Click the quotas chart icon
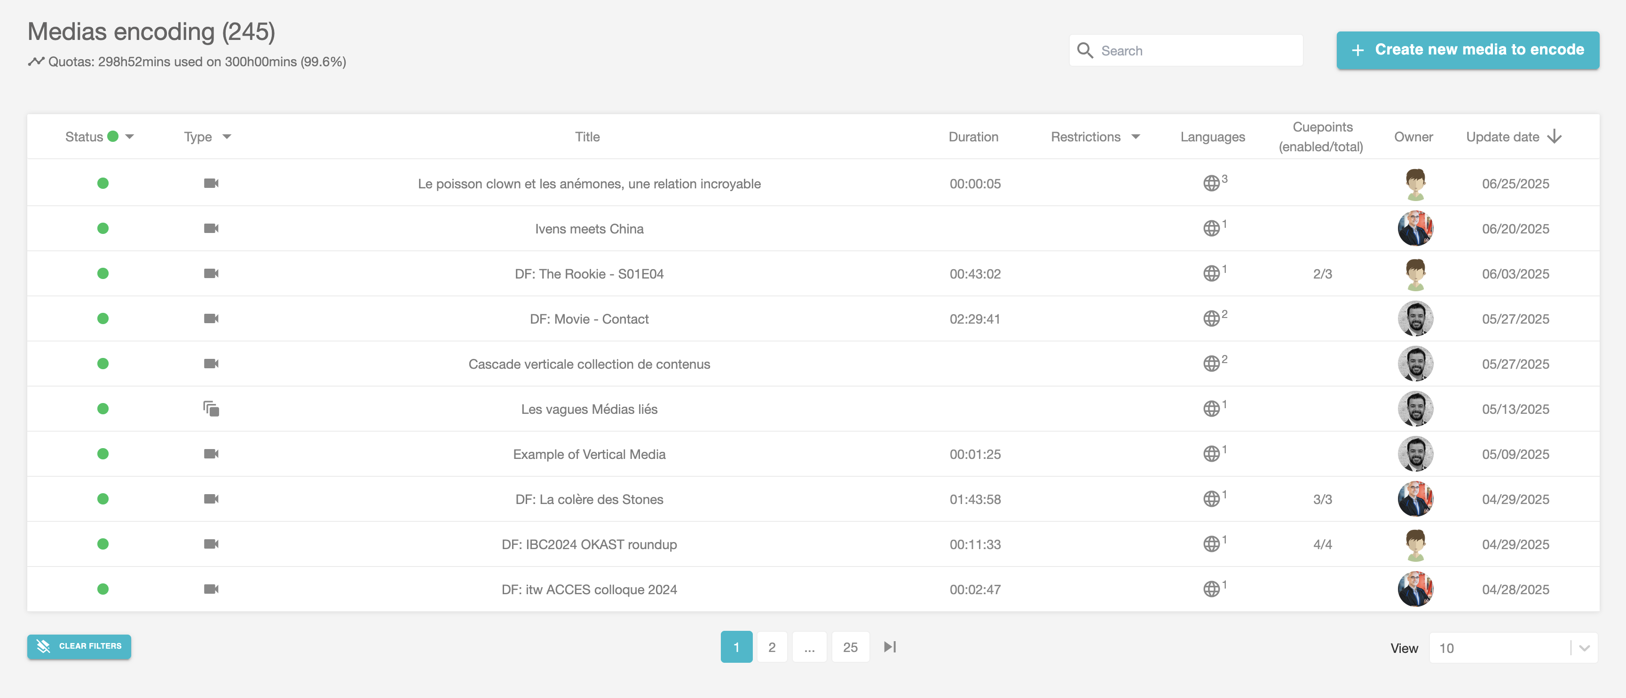 36,62
